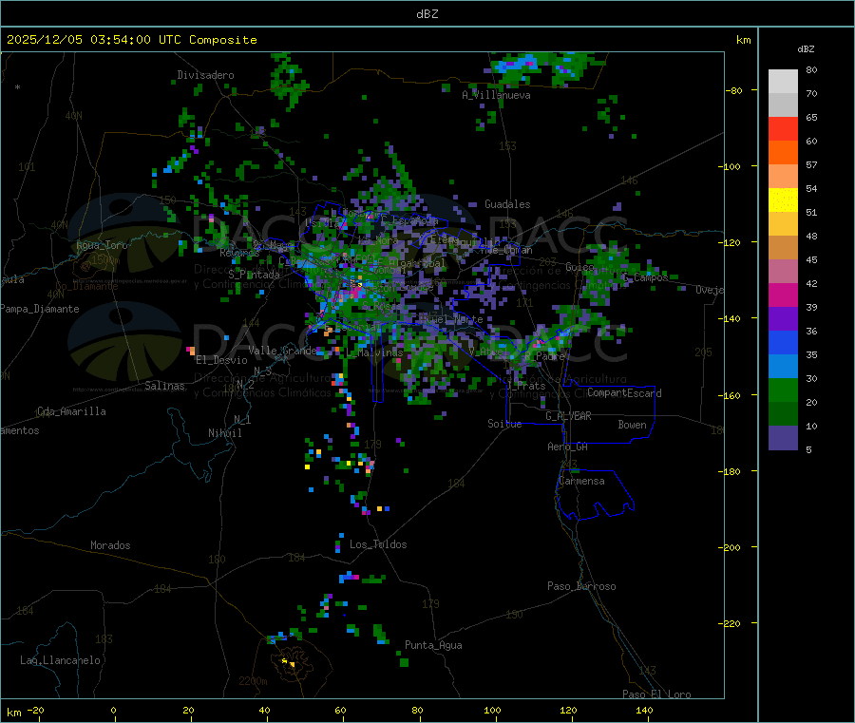
Task: Click the Nihuil map label
Action: click(x=224, y=433)
